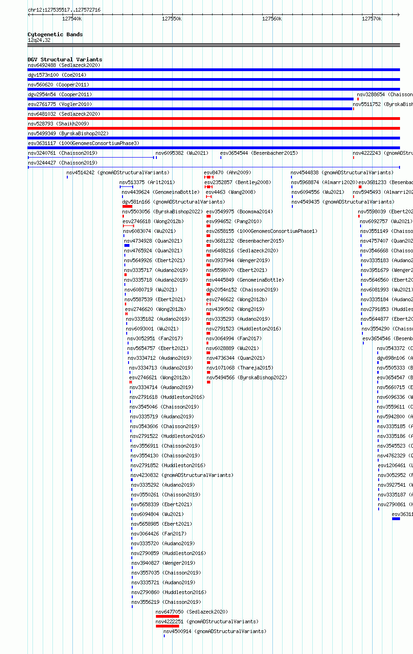
Task: Select dgv2054n152 (Chaisson2019) variant
Action: click(x=242, y=290)
